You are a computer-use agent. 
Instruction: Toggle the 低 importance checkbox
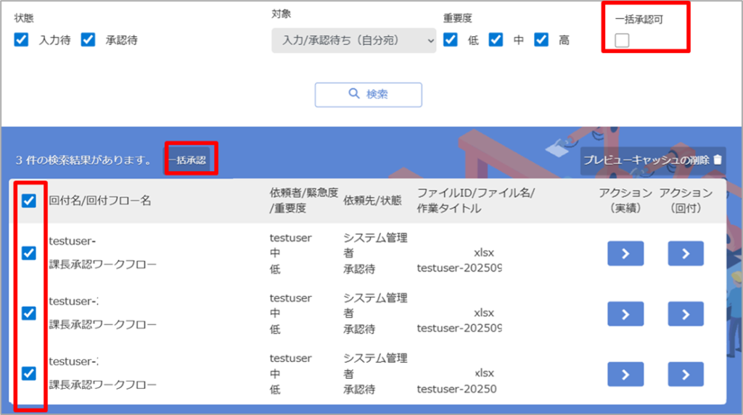click(451, 40)
